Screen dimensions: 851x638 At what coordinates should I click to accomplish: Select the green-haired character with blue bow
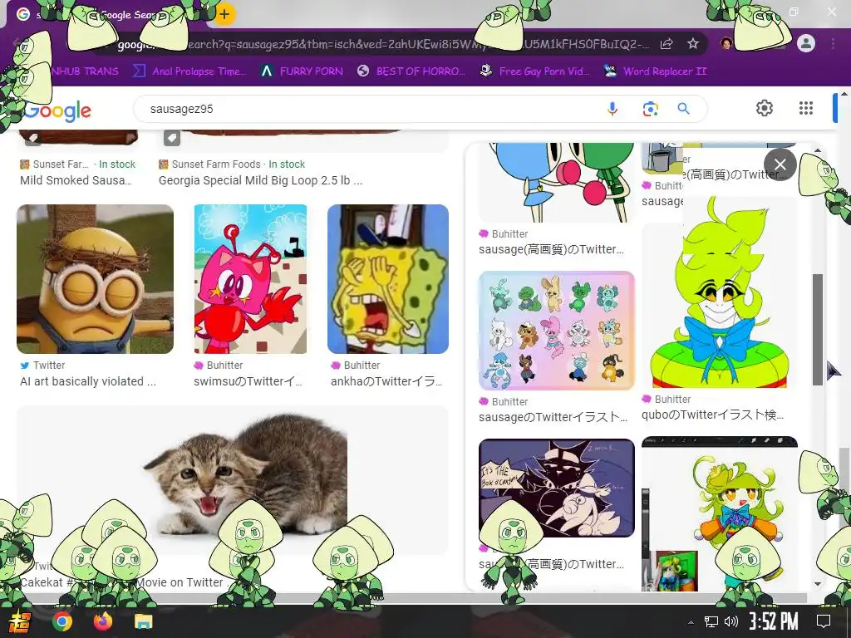[720, 292]
